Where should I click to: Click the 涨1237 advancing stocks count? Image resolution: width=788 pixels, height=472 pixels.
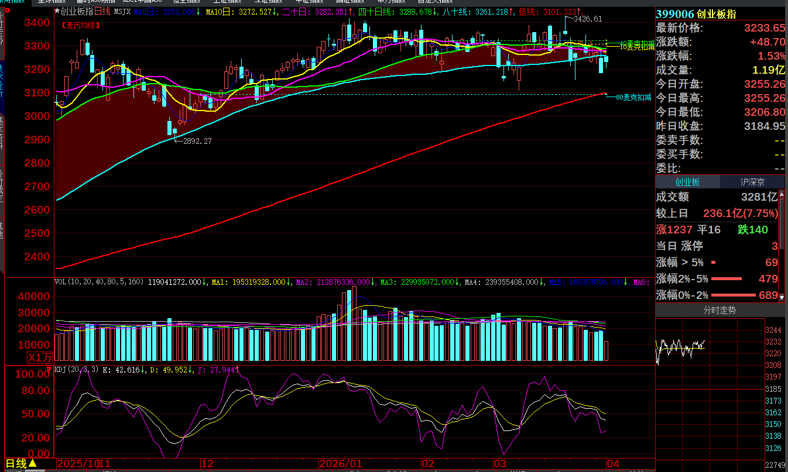tap(674, 230)
